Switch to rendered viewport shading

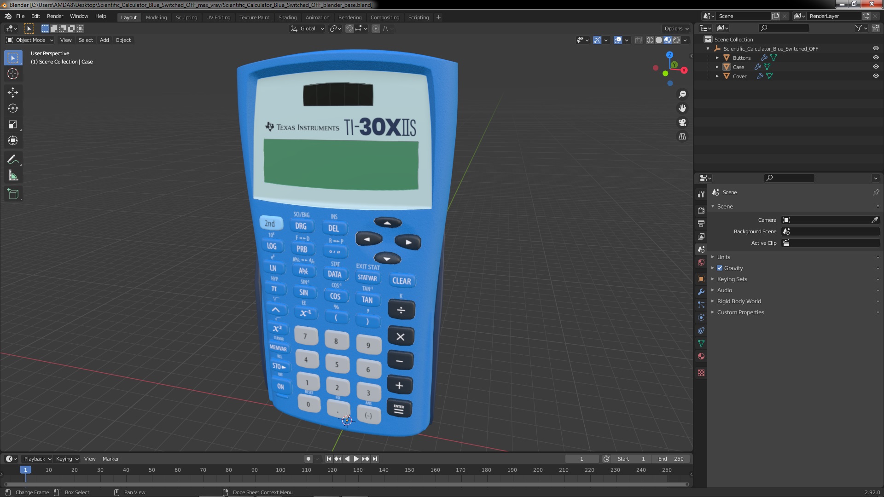coord(676,40)
